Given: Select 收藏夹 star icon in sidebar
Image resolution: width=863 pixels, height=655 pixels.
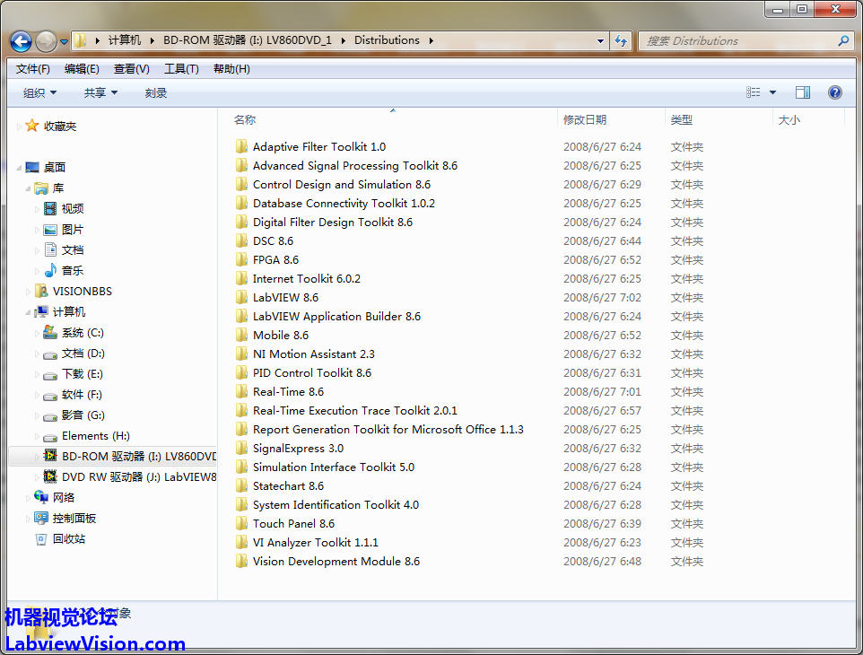Looking at the screenshot, I should pyautogui.click(x=32, y=126).
